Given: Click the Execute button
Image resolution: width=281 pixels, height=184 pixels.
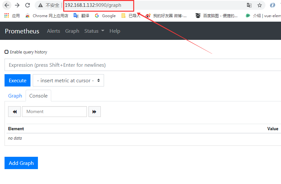Looking at the screenshot, I should (x=18, y=80).
